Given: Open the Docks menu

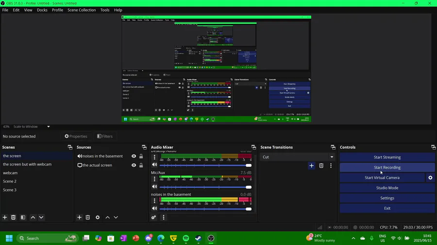Looking at the screenshot, I should click(x=42, y=10).
